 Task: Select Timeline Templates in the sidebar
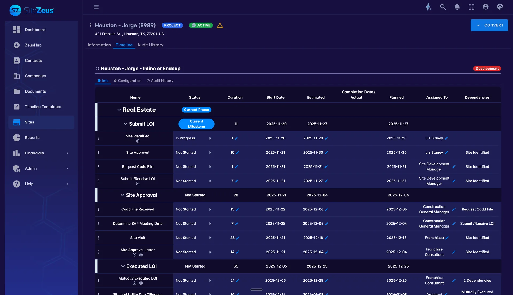[42, 107]
